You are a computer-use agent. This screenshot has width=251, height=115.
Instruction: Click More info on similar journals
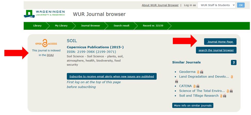tap(193, 106)
